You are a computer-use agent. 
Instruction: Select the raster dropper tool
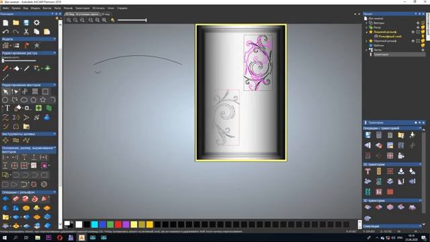click(x=27, y=69)
